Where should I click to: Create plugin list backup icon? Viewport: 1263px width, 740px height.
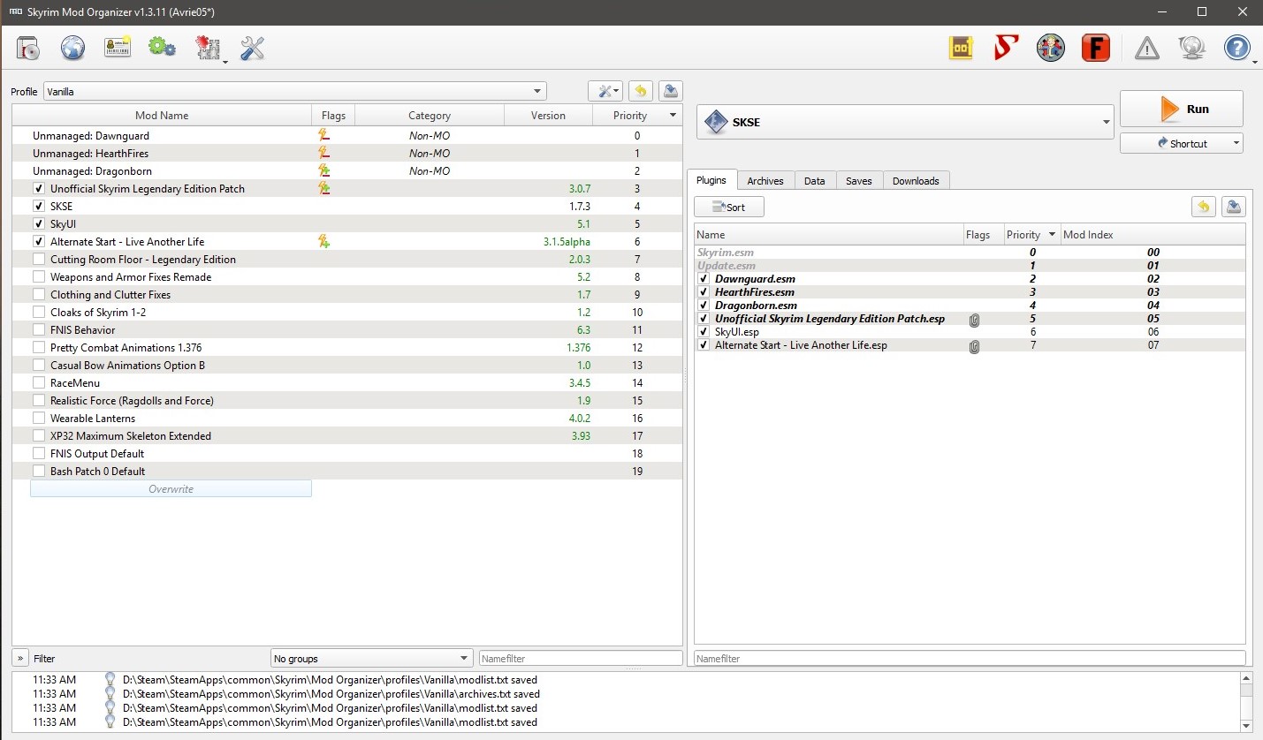pos(1234,207)
